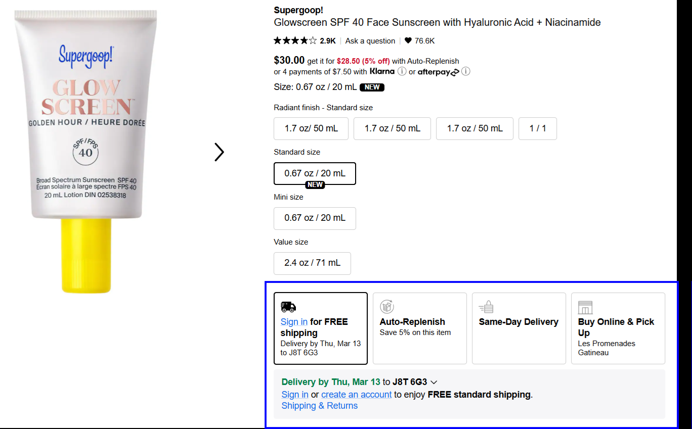
Task: Expand the J8T 6G3 postal code dropdown
Action: tap(434, 383)
